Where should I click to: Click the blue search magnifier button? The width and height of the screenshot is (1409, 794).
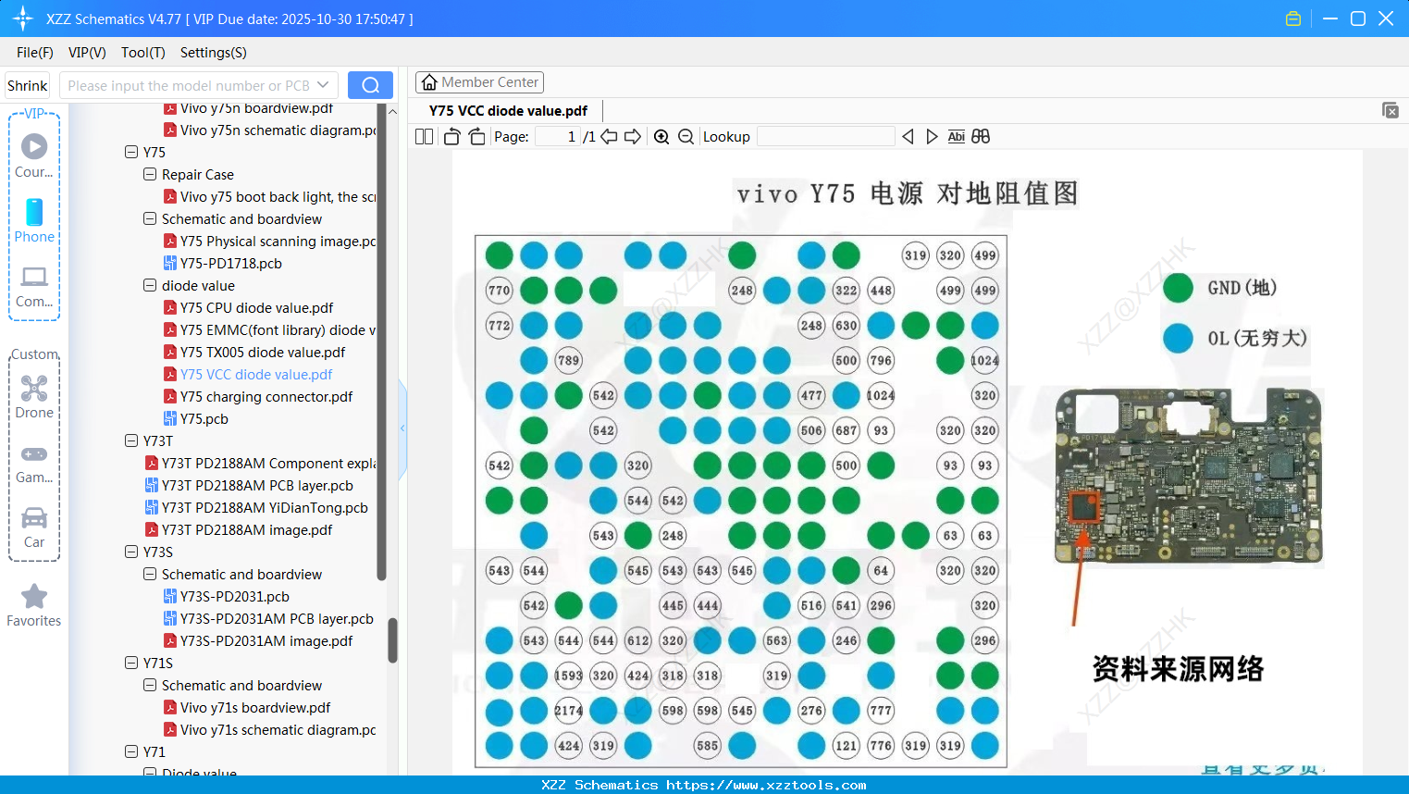pyautogui.click(x=370, y=84)
